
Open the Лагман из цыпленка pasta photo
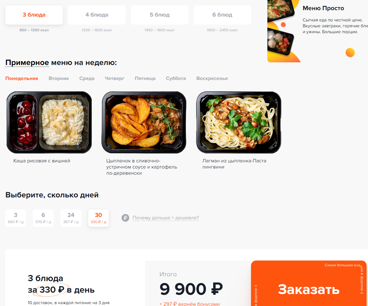[239, 122]
